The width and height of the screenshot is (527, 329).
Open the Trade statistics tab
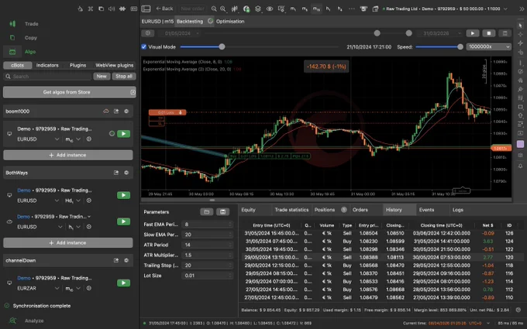coord(291,210)
